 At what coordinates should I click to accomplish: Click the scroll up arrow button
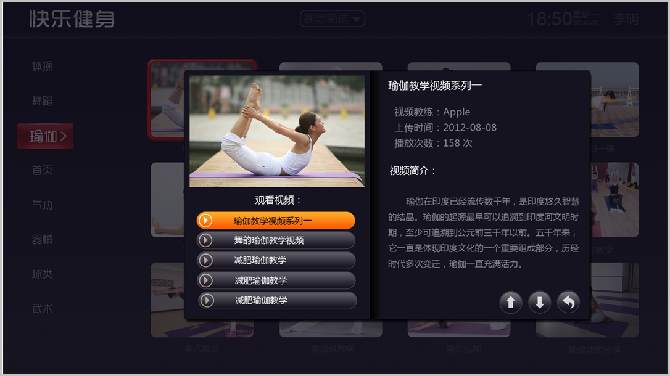tap(511, 303)
